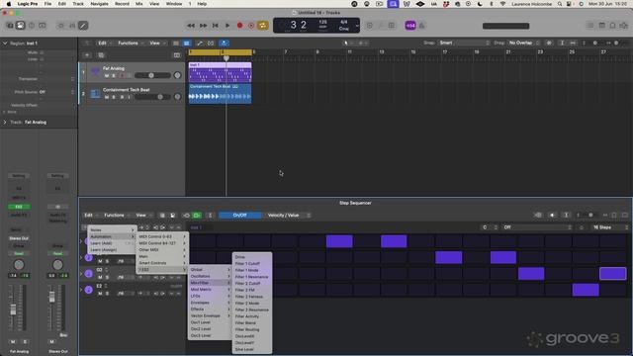The image size is (633, 356).
Task: Start playback with the Play button
Action: point(227,26)
